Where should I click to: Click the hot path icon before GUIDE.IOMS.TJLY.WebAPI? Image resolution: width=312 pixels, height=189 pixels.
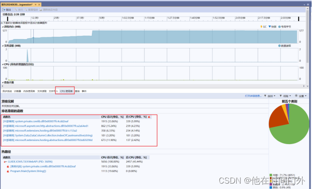coord(5,162)
